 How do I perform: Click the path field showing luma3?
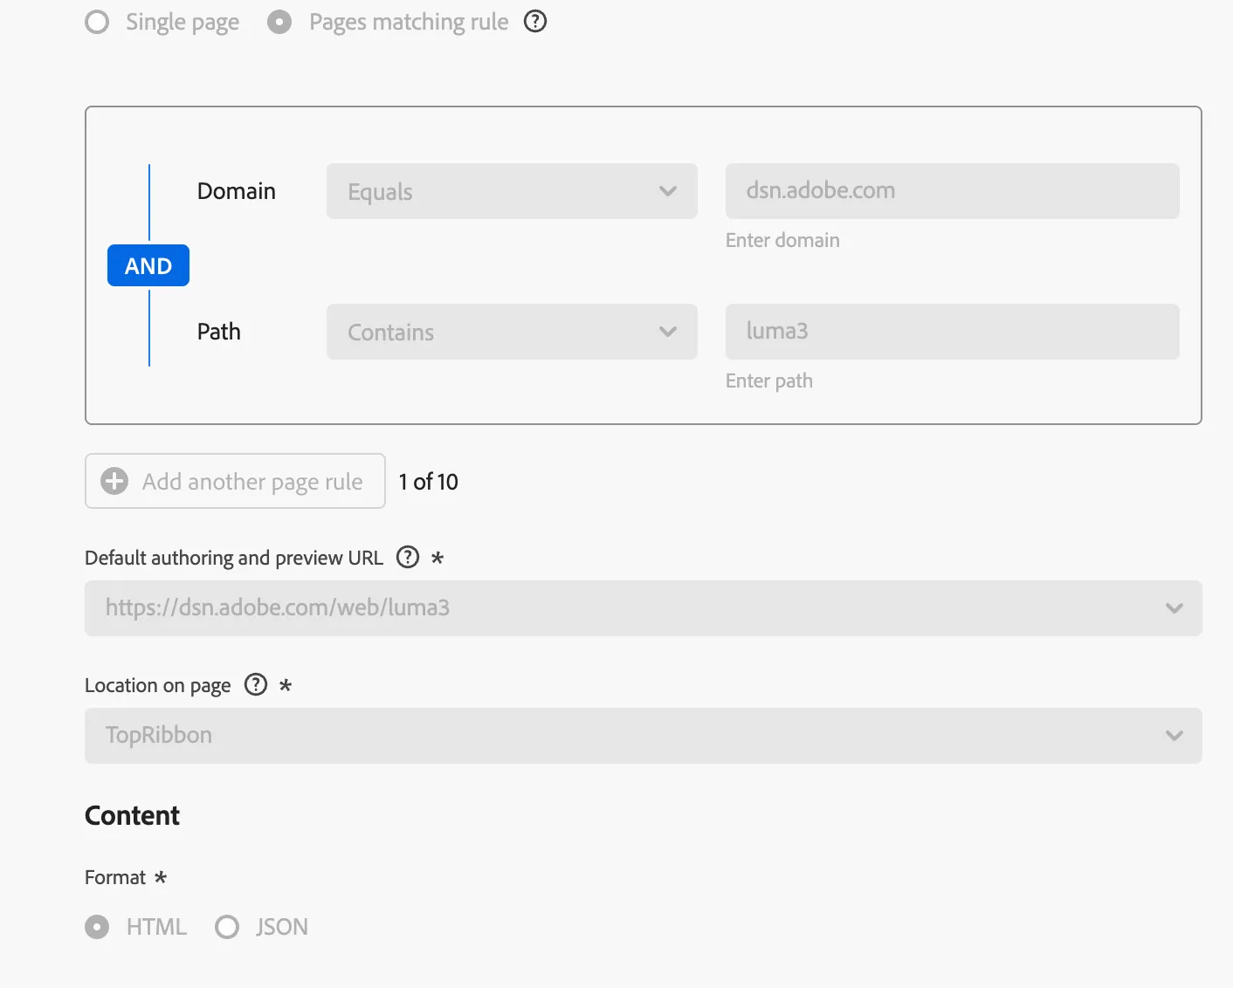[x=953, y=332]
